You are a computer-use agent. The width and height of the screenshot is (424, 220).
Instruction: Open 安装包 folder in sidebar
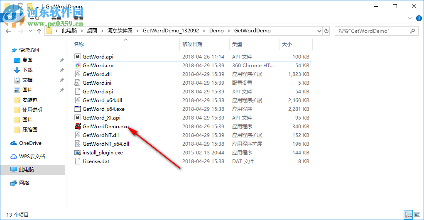click(x=30, y=100)
